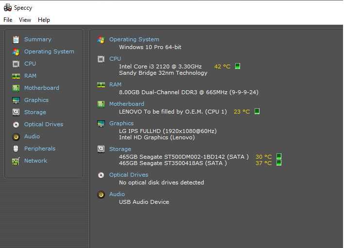The width and height of the screenshot is (344, 248).
Task: Click green temperature indicator next to CPU
Action: tap(238, 66)
